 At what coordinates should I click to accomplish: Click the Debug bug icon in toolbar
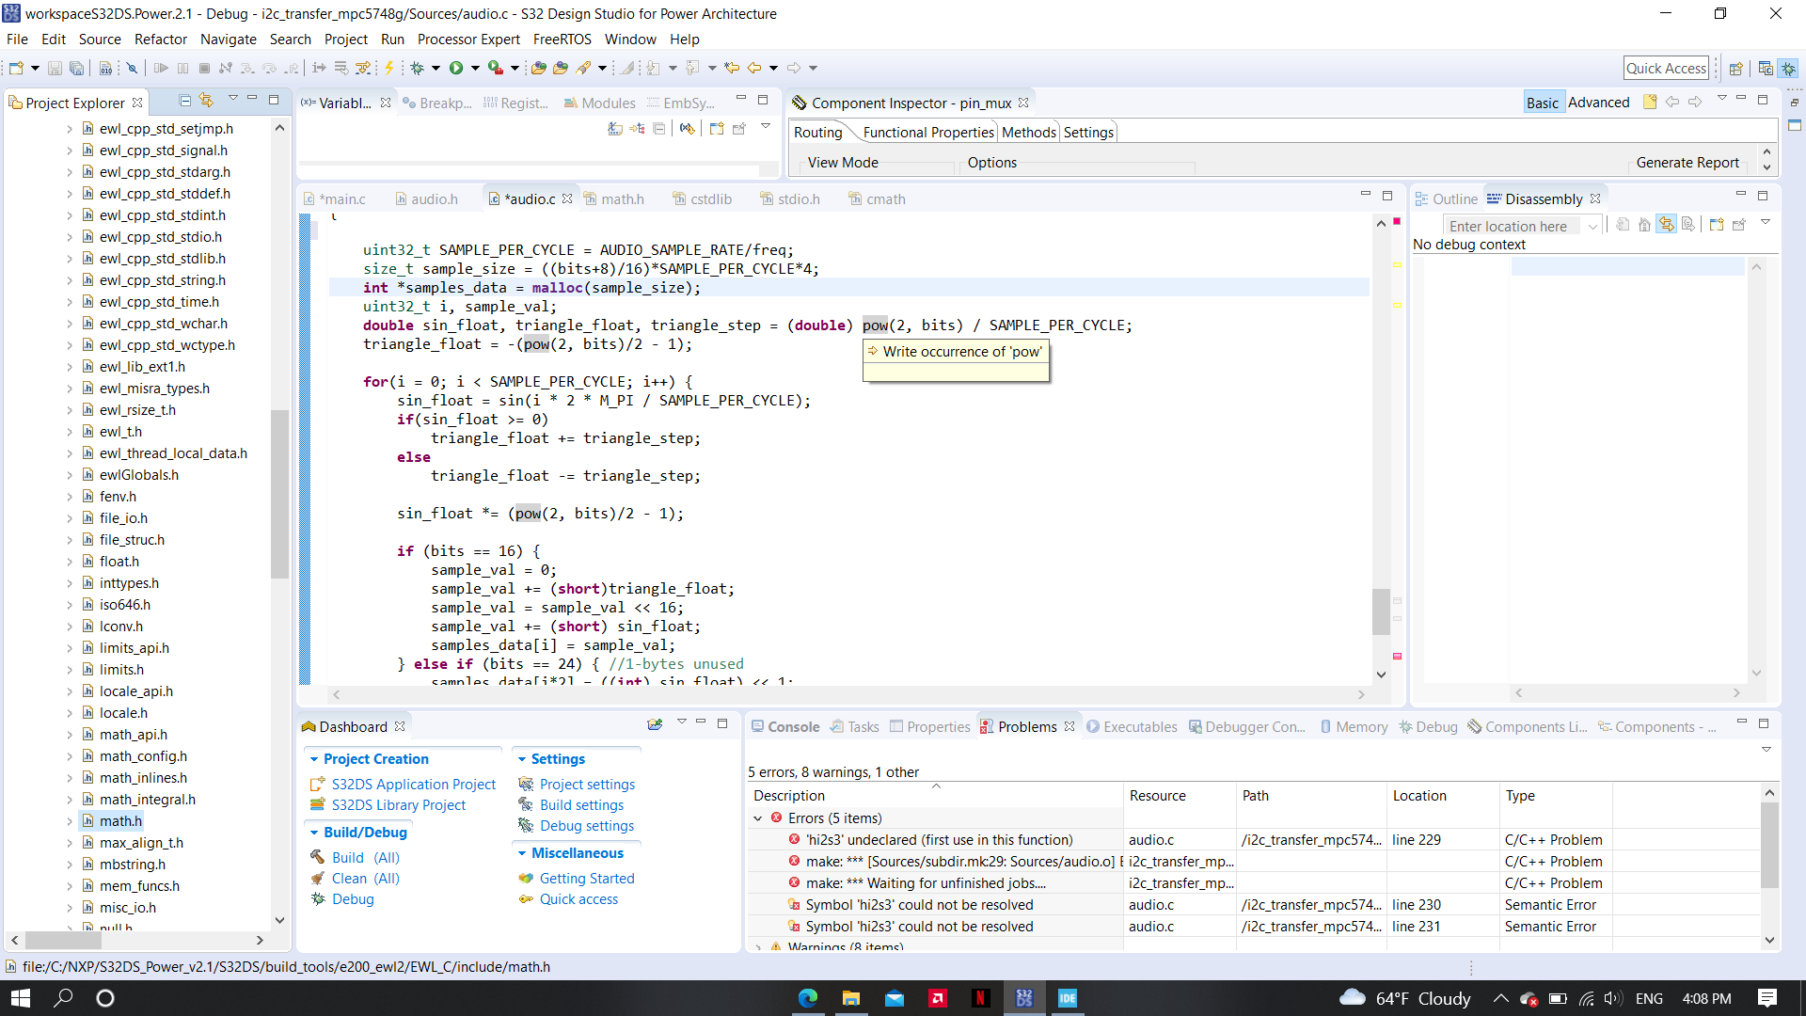click(x=418, y=68)
